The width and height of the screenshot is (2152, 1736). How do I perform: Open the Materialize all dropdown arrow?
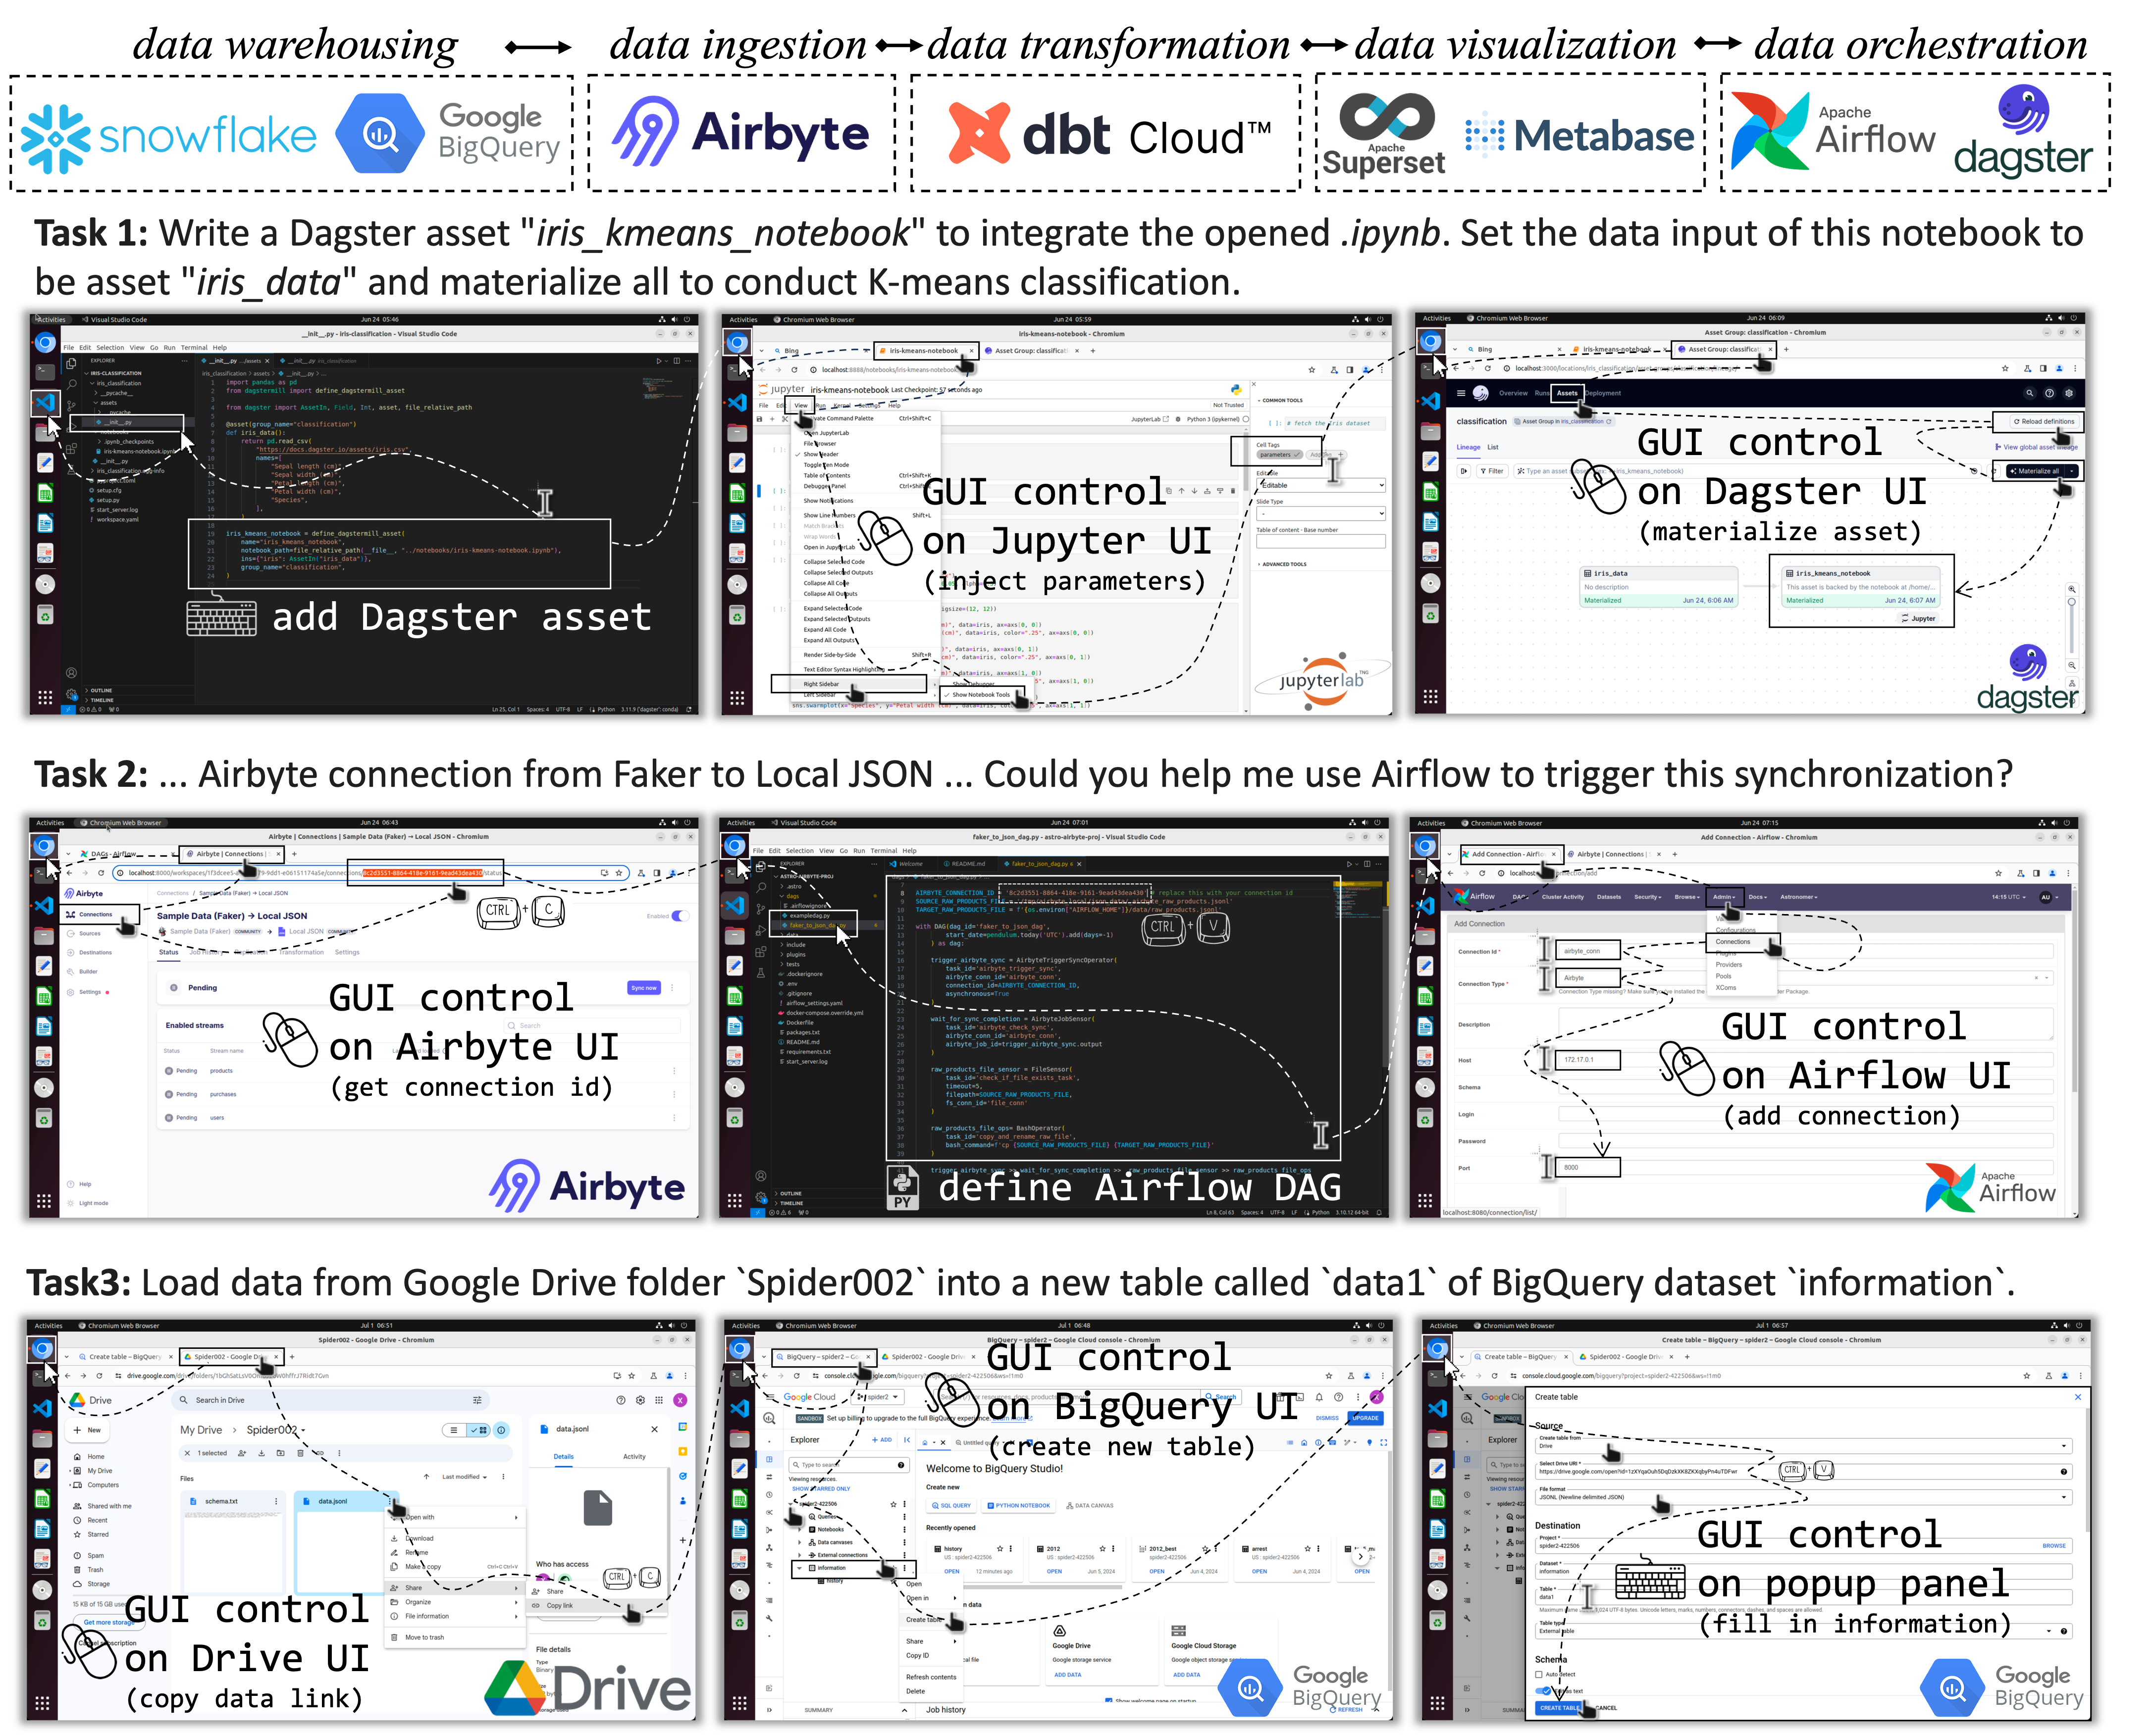coord(2071,470)
